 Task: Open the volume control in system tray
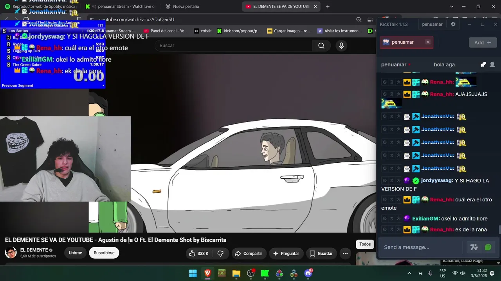462,273
